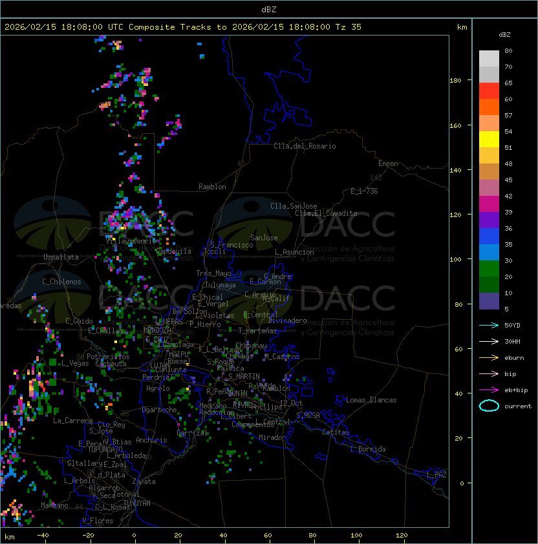Click the 'La_Carrera' map label

pos(72,421)
